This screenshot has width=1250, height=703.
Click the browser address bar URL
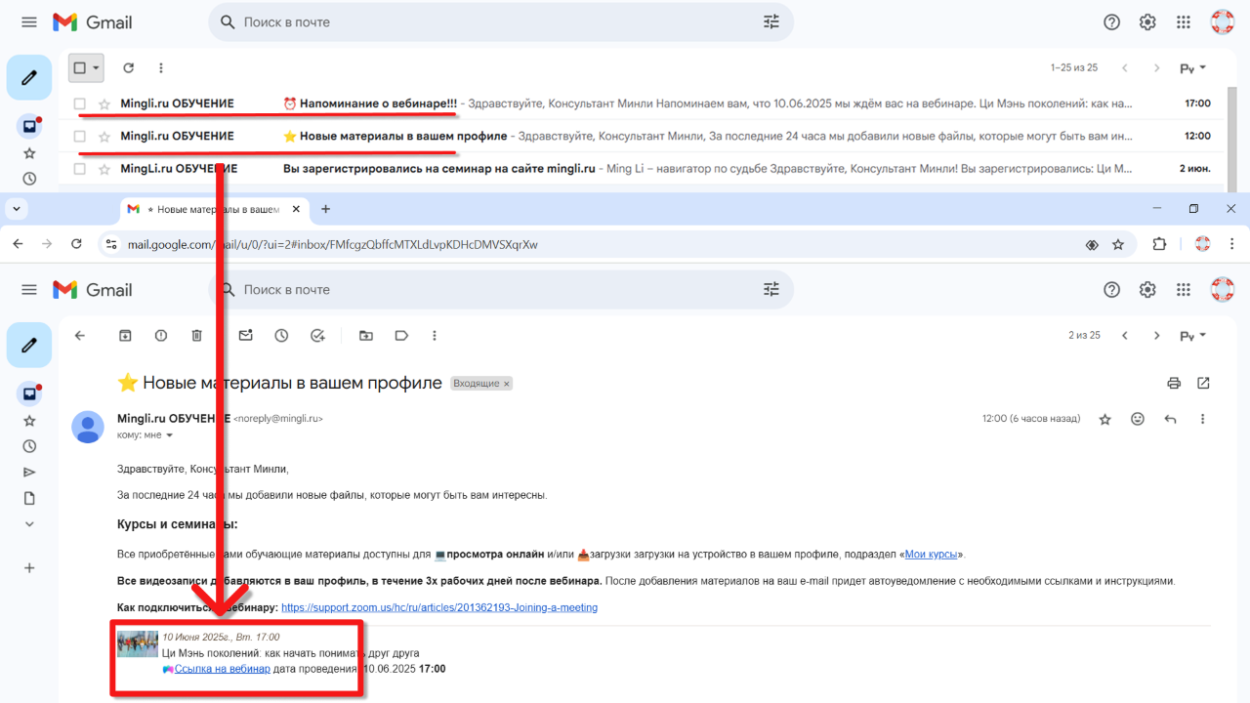click(332, 244)
